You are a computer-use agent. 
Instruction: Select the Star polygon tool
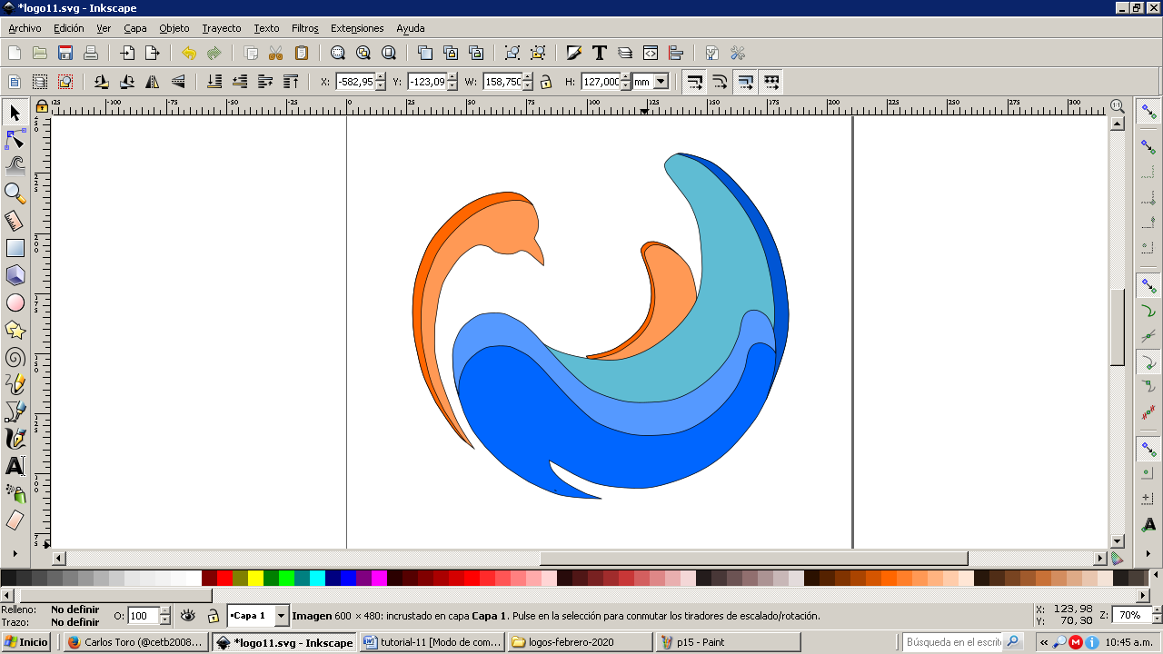[15, 330]
